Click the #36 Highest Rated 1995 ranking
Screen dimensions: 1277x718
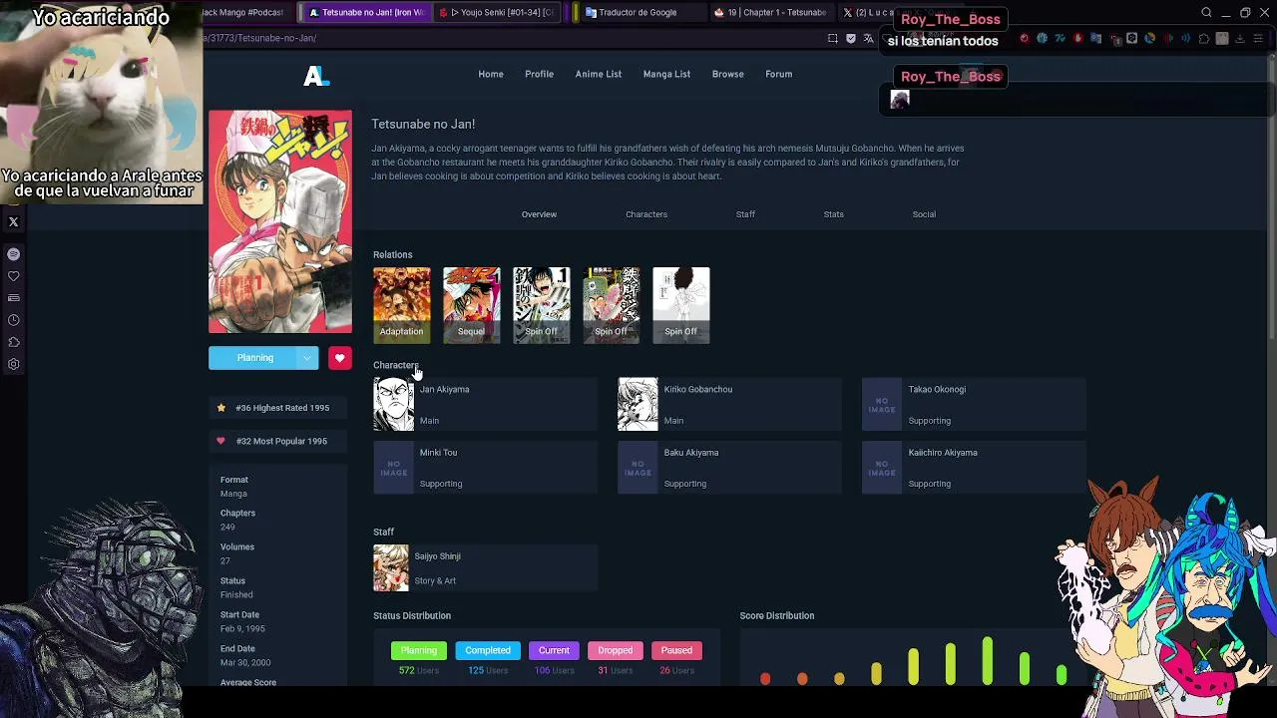click(277, 408)
